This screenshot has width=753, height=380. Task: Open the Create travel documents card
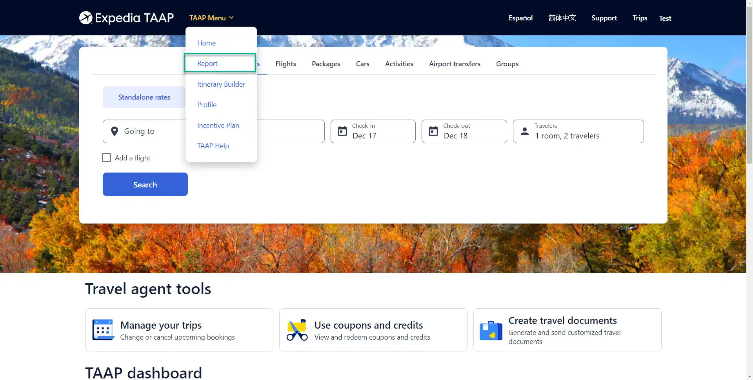click(567, 330)
